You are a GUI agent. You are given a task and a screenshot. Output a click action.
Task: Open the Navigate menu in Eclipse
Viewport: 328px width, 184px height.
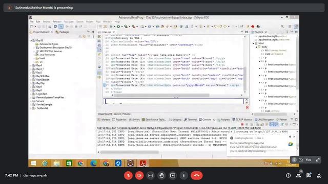(69, 21)
